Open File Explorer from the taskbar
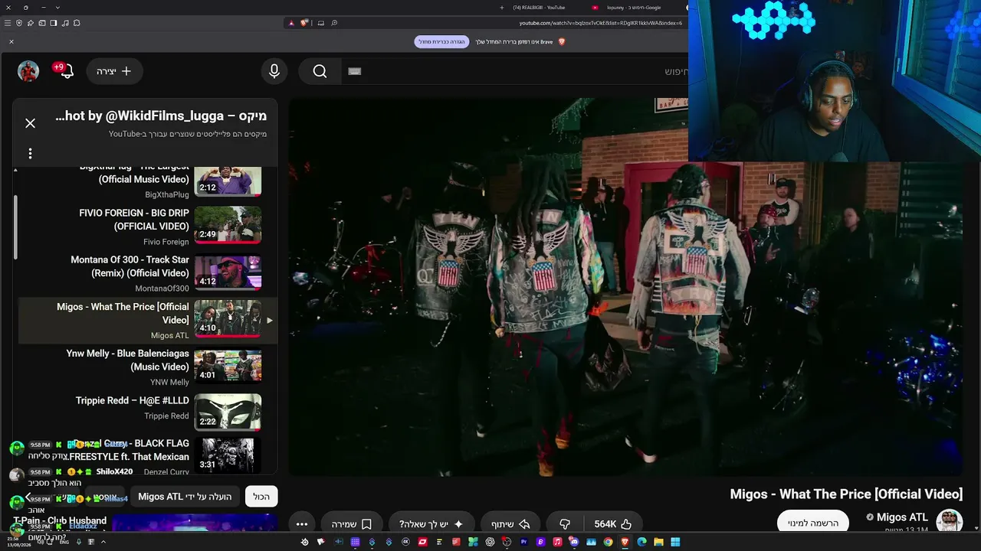This screenshot has width=981, height=551. click(658, 542)
